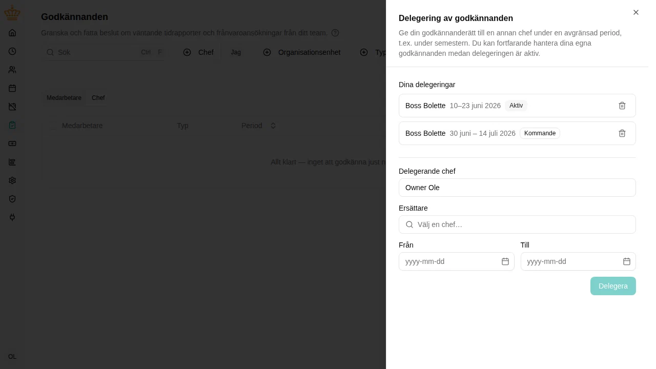The width and height of the screenshot is (656, 369).
Task: Click the Delegerande chef field showing Owner Ole
Action: (x=517, y=188)
